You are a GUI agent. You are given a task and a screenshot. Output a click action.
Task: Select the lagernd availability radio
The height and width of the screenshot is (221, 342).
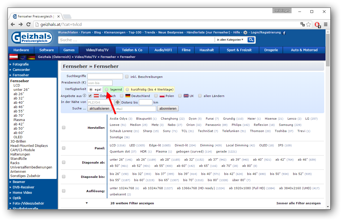(x=107, y=89)
